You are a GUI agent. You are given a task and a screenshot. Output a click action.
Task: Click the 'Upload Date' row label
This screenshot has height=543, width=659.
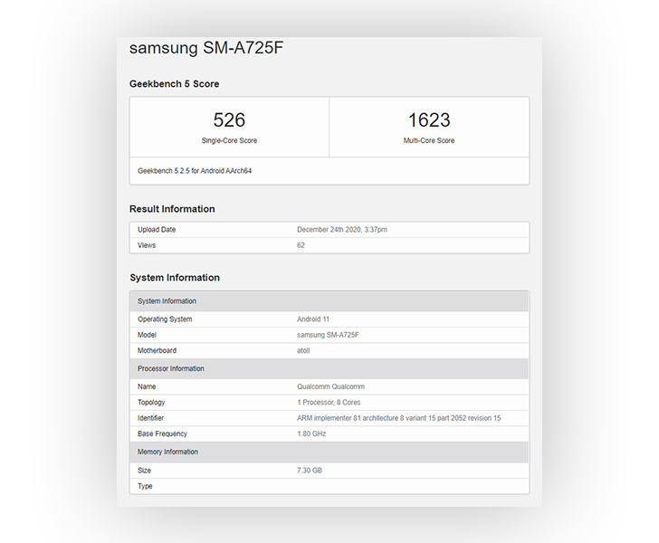pyautogui.click(x=157, y=230)
